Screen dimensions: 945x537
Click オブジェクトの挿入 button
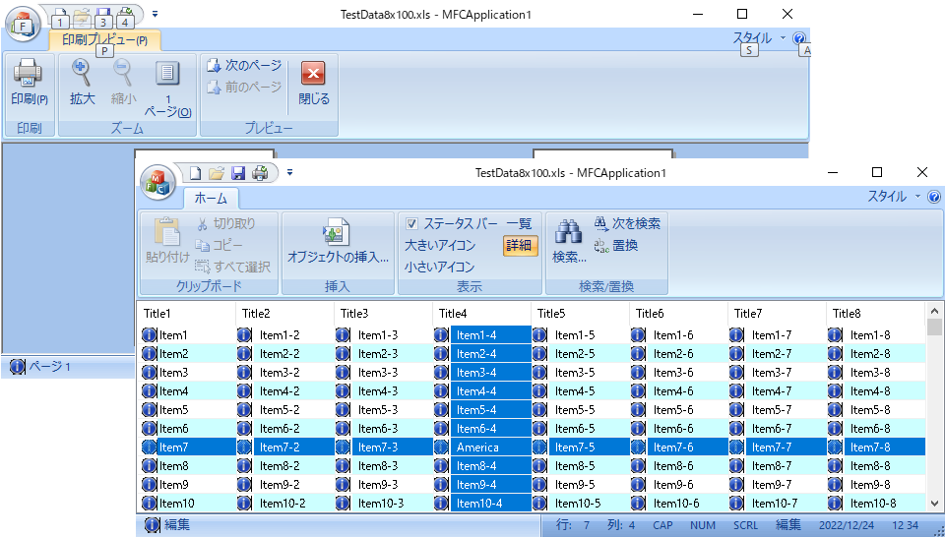click(x=338, y=241)
